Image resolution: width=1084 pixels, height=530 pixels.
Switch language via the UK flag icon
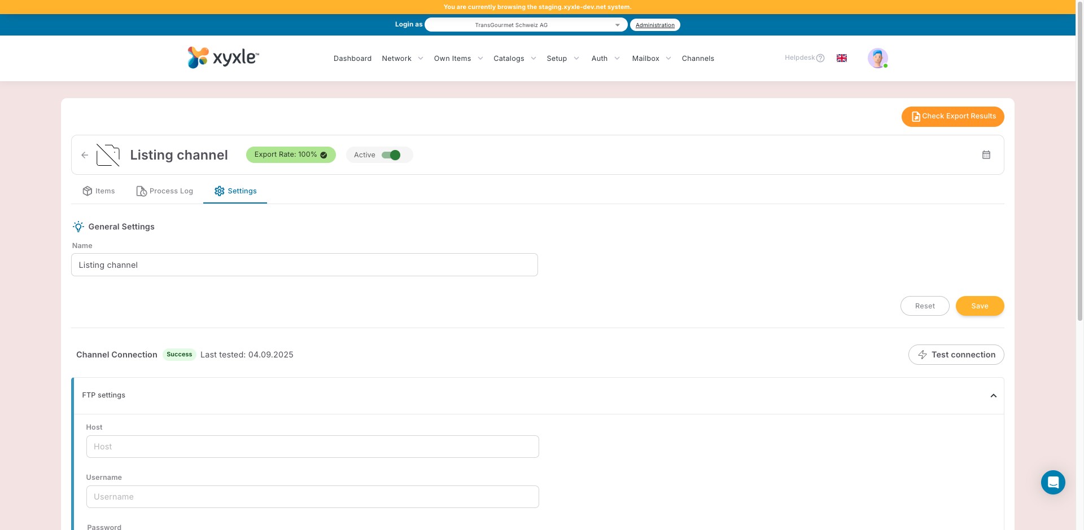pyautogui.click(x=841, y=58)
